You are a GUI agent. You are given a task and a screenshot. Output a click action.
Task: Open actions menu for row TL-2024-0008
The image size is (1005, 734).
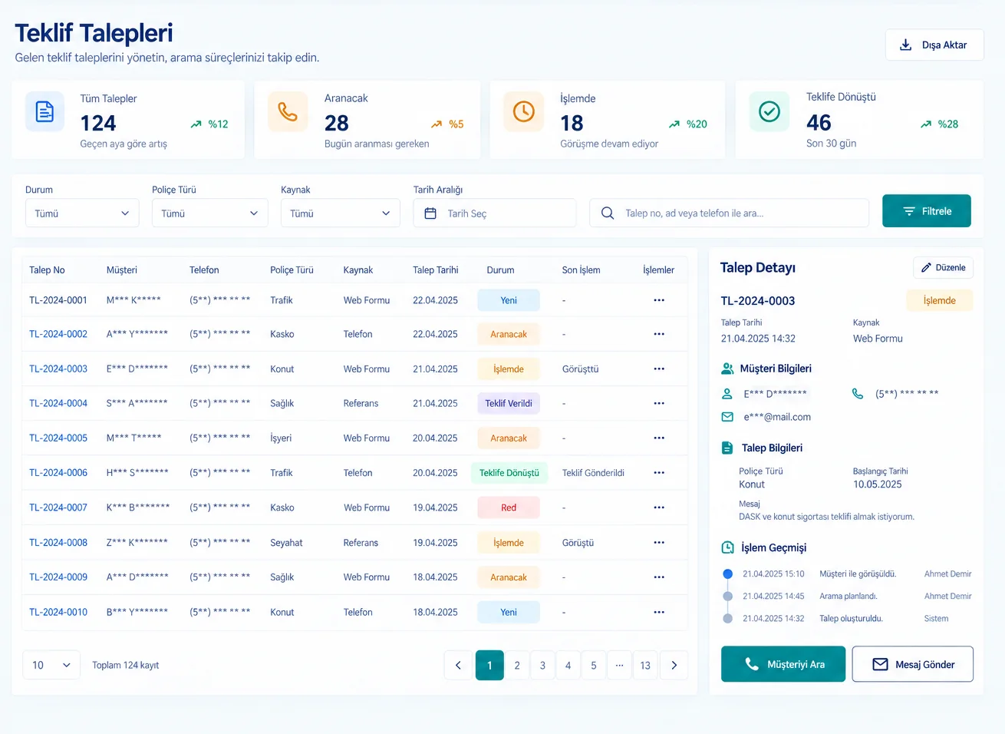(659, 543)
